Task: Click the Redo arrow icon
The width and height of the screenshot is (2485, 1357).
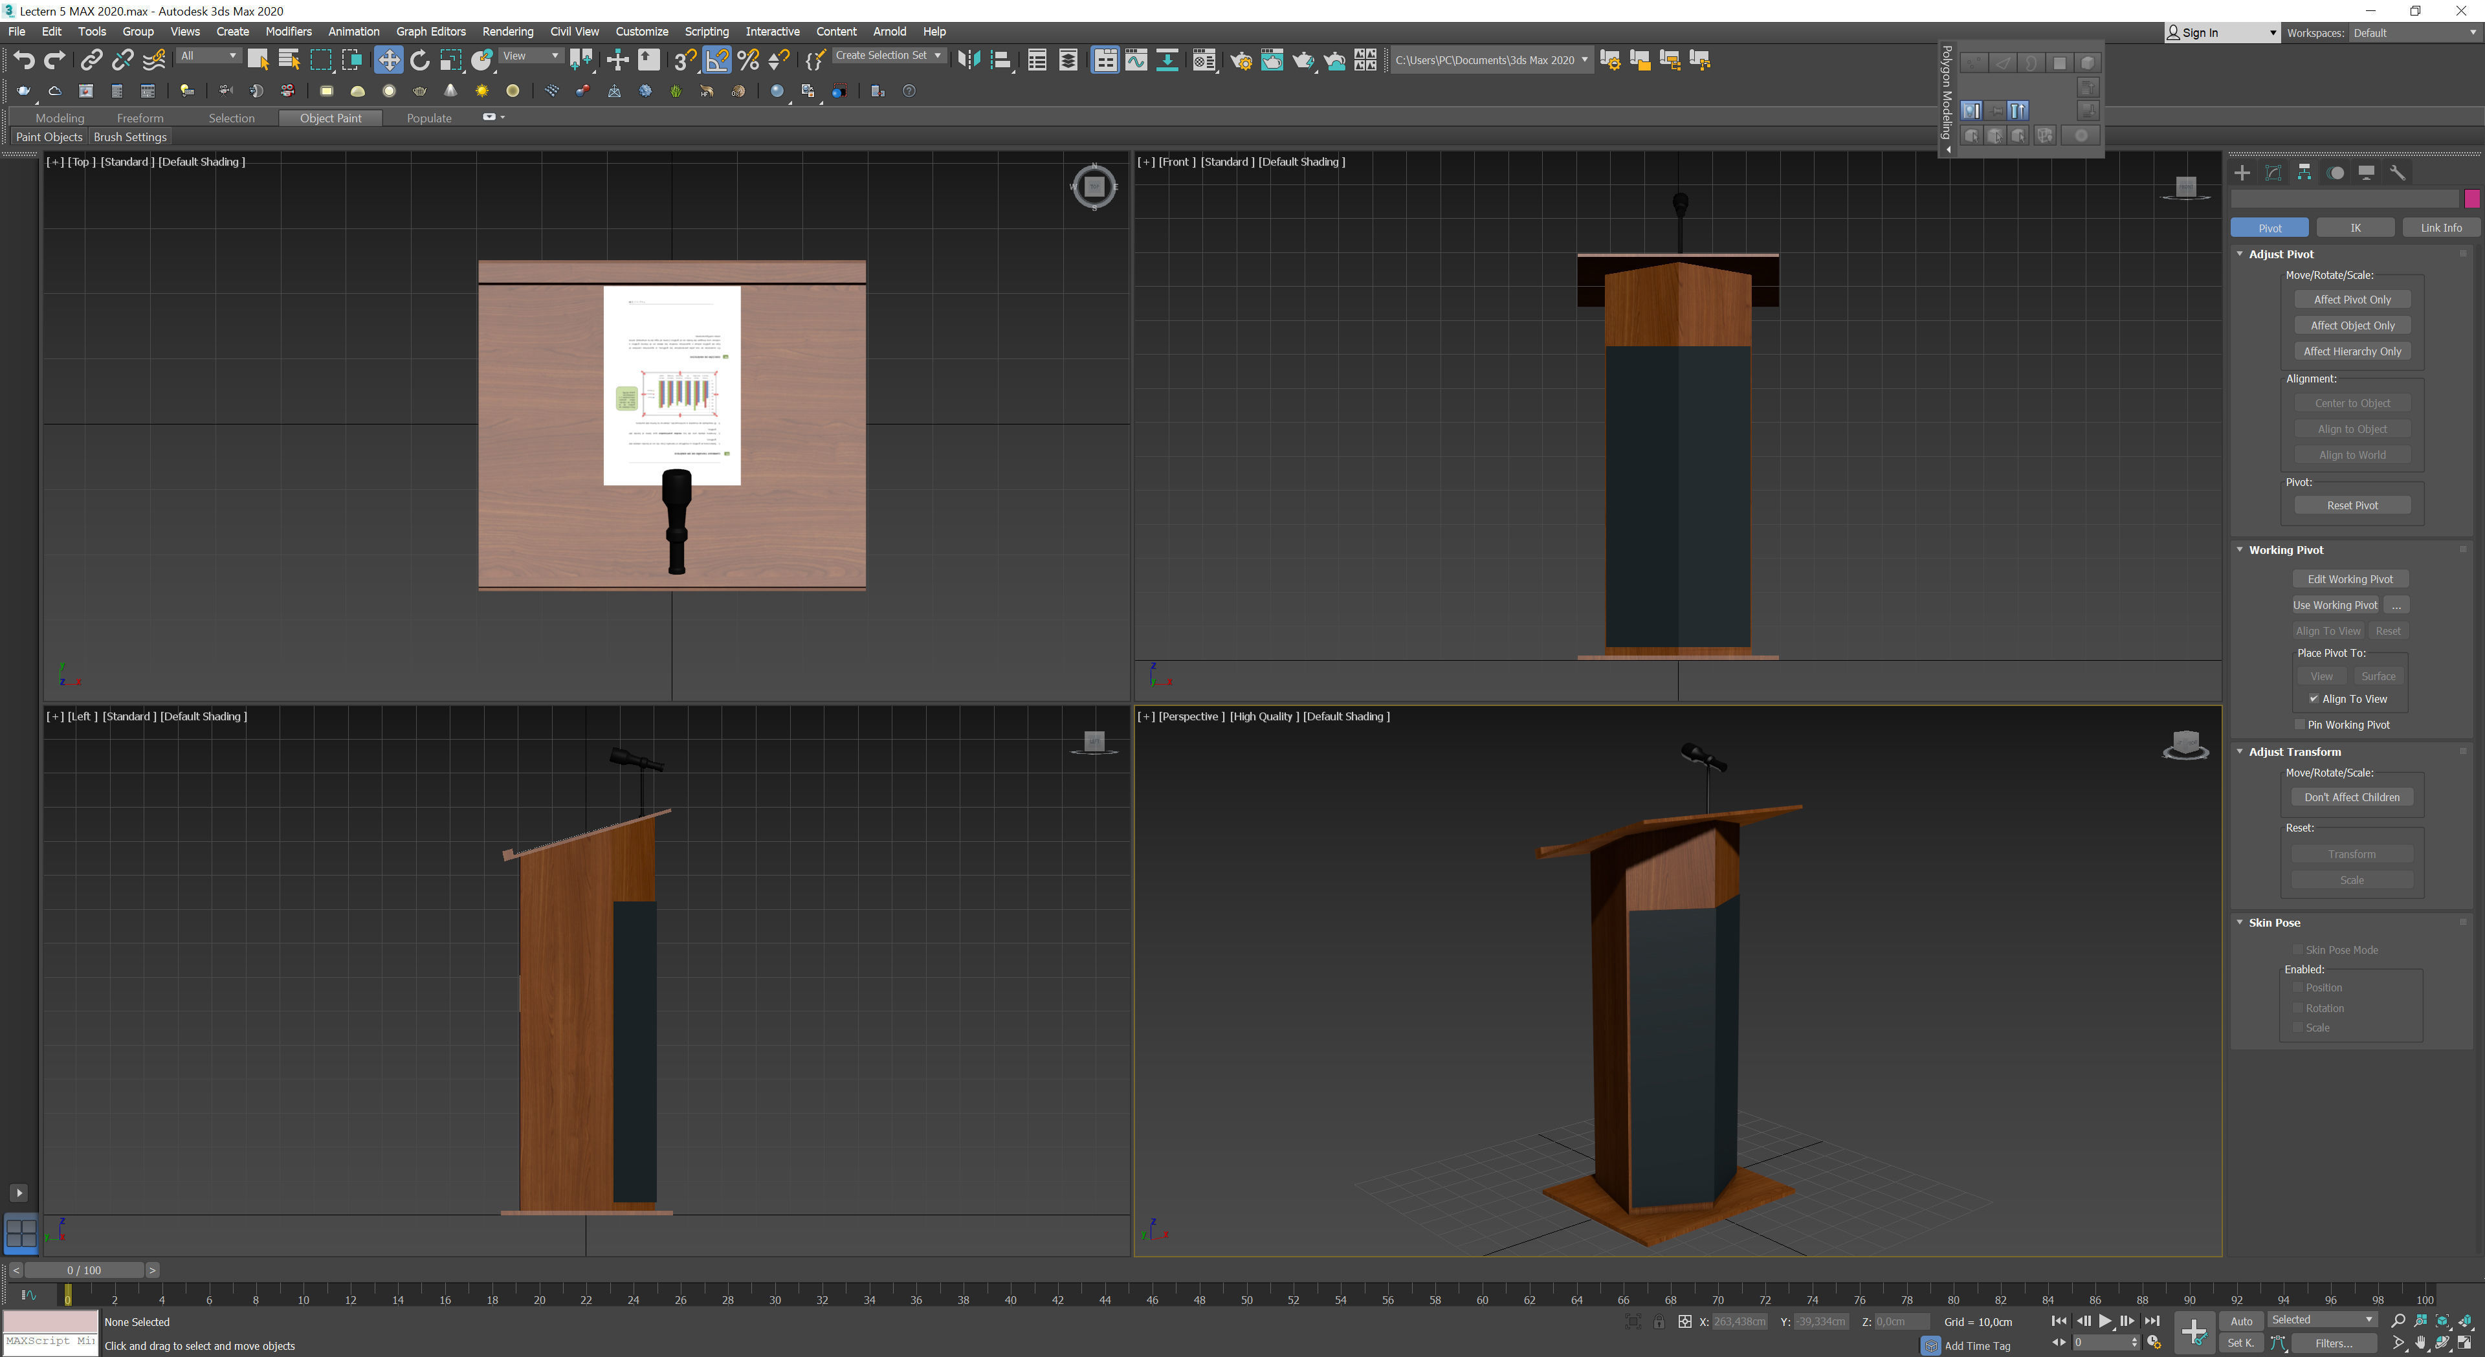Action: (x=55, y=60)
